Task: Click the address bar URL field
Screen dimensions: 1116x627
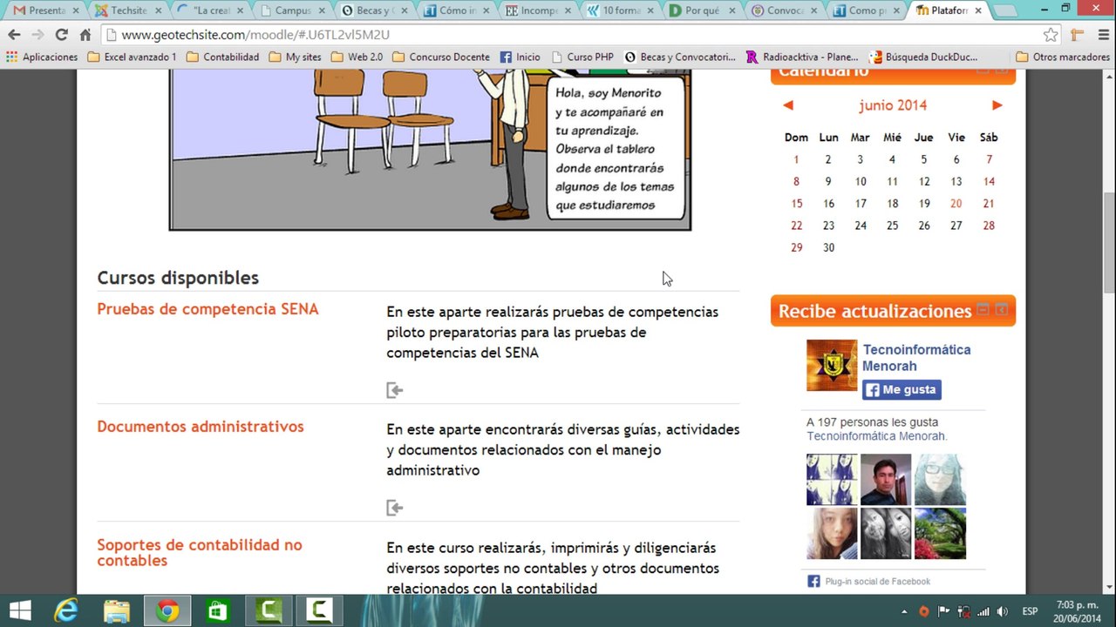Action: pyautogui.click(x=571, y=35)
